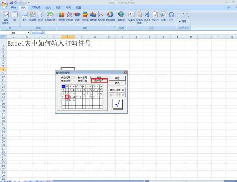Viewport: 237px width, 182px height.
Task: Pick the ∏ product symbol cell
Action: pyautogui.click(x=64, y=93)
